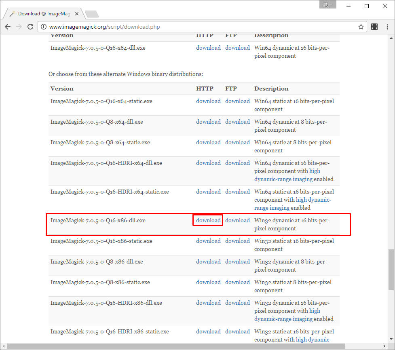
Task: Click FTP download for Q8-x86-dll.exe
Action: point(238,262)
